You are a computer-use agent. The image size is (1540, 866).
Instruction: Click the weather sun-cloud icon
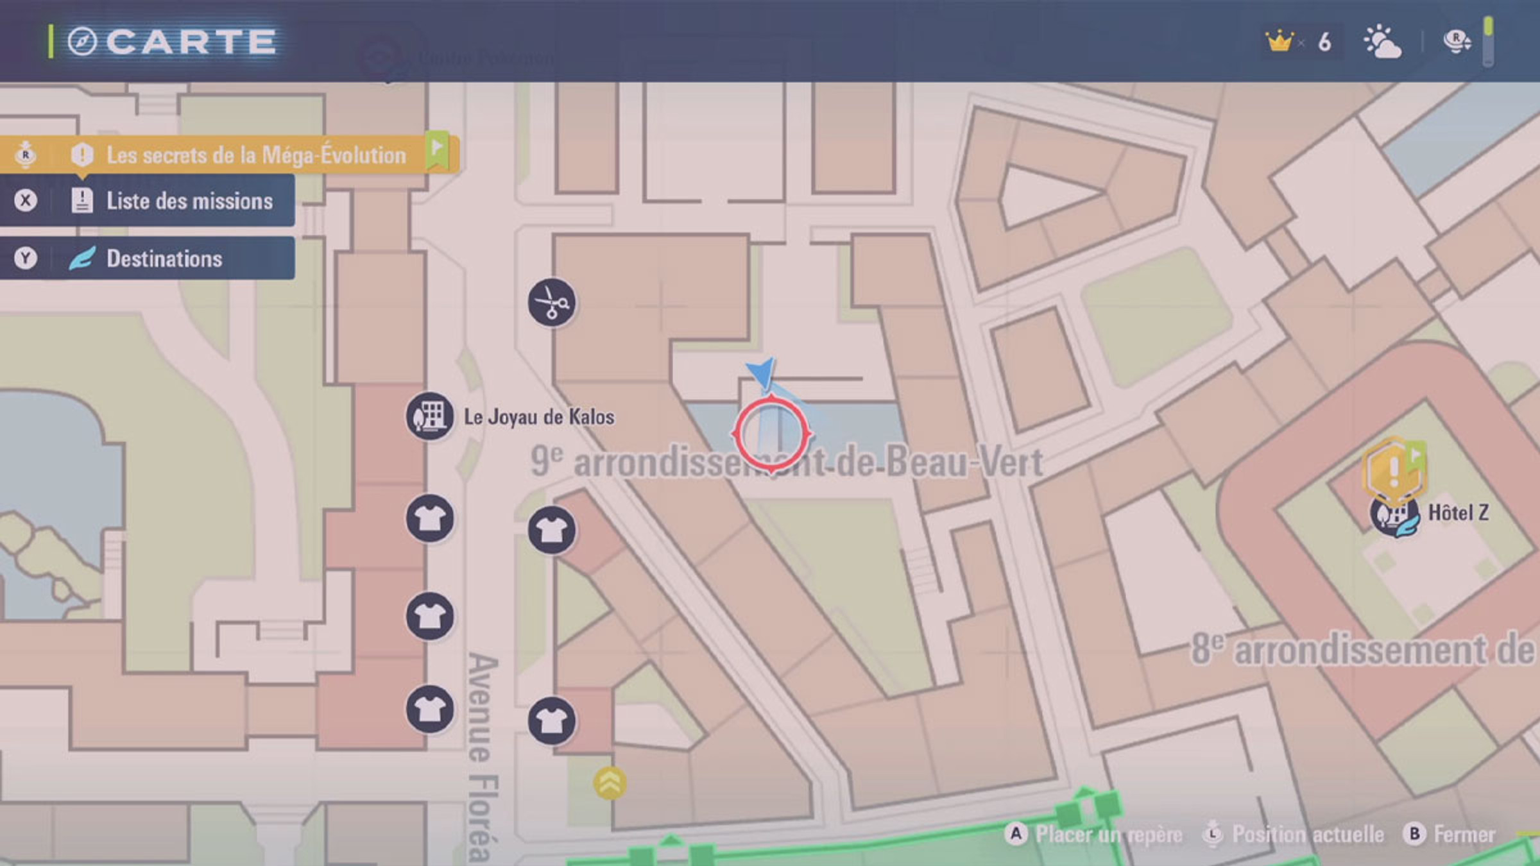pos(1382,42)
